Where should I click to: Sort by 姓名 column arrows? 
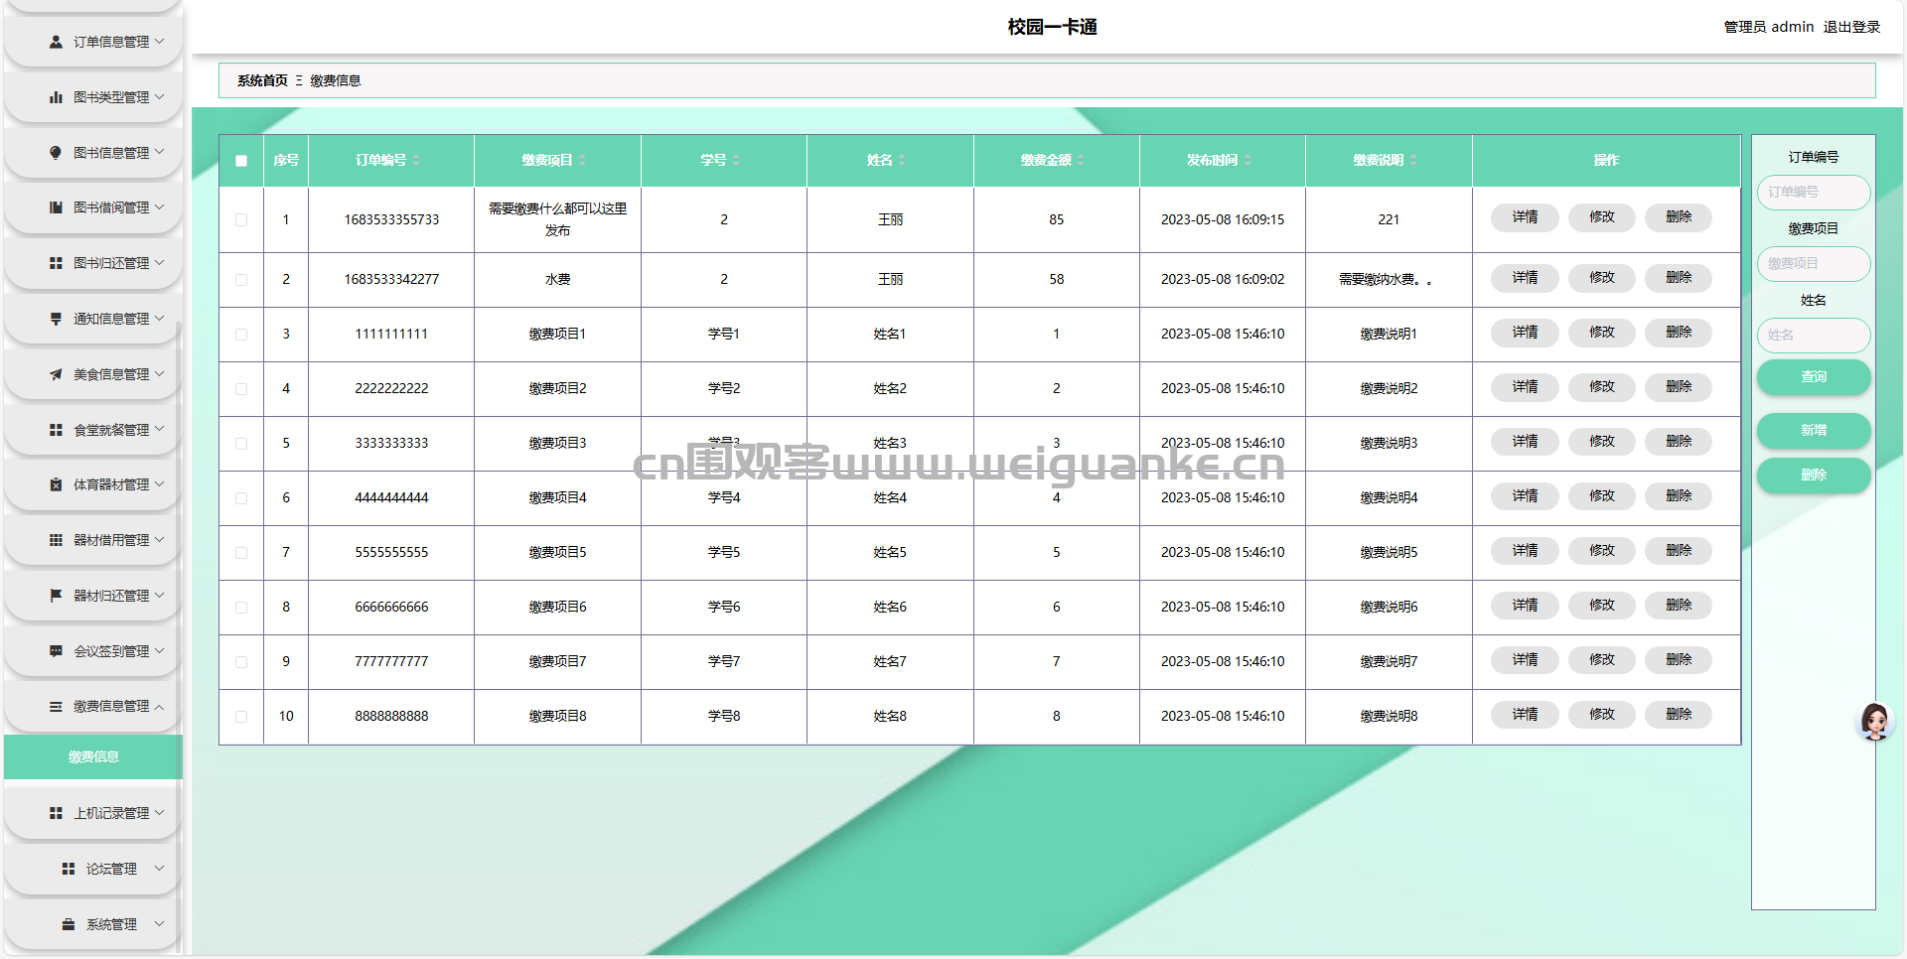(x=902, y=160)
